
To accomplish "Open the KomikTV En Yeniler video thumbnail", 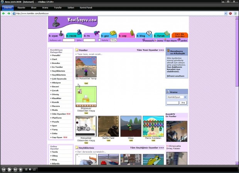I will tap(177, 131).
